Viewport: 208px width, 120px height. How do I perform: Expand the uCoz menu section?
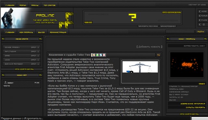coord(22,60)
